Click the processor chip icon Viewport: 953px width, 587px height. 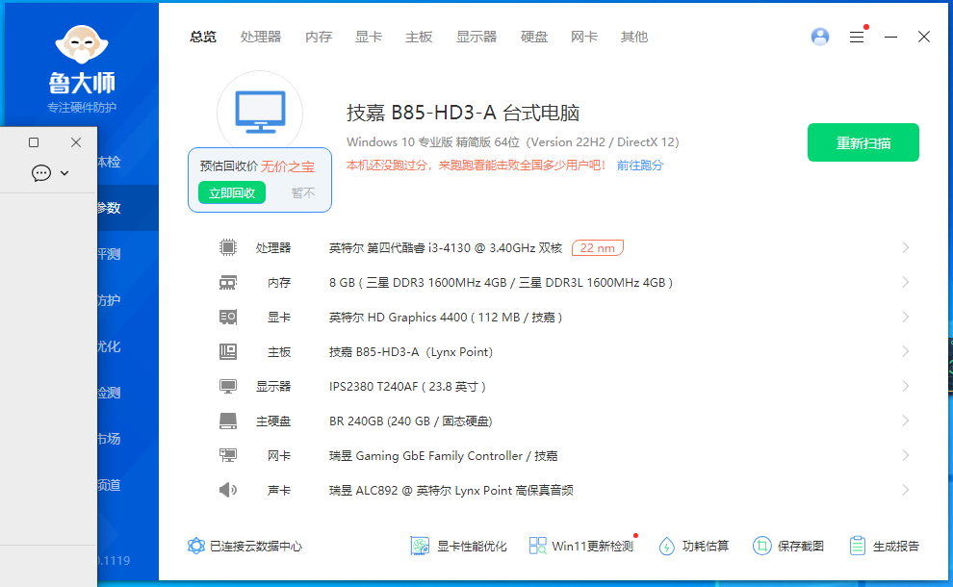point(228,247)
